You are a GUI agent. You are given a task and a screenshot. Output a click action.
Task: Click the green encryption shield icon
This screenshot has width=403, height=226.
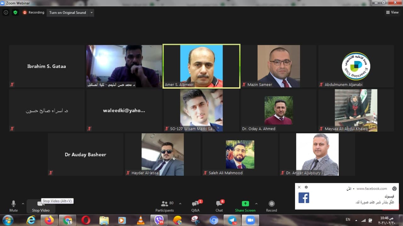coord(15,13)
